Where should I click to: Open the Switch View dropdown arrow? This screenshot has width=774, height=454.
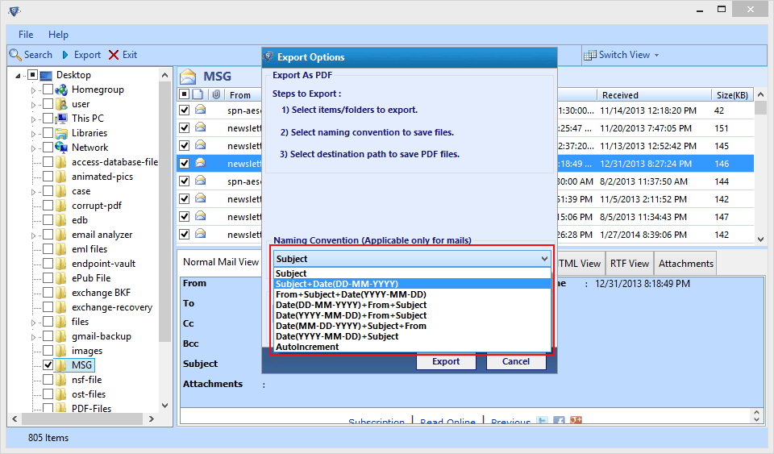[656, 56]
